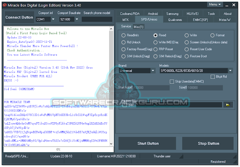Select the Write IMEI(Diag) radio button
Image resolution: width=240 pixels, height=167 pixels.
click(x=155, y=42)
